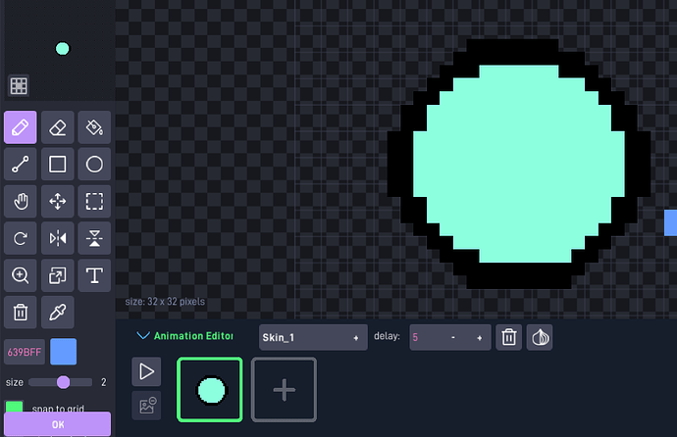This screenshot has height=437, width=677.
Task: Select the Eraser tool
Action: pos(58,127)
